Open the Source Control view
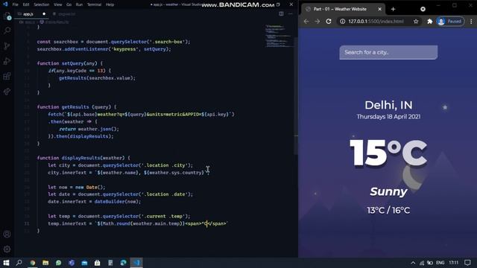Screen dimensions: 477x268 [7, 46]
